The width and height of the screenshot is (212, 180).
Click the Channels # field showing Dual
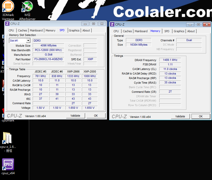(x=189, y=40)
